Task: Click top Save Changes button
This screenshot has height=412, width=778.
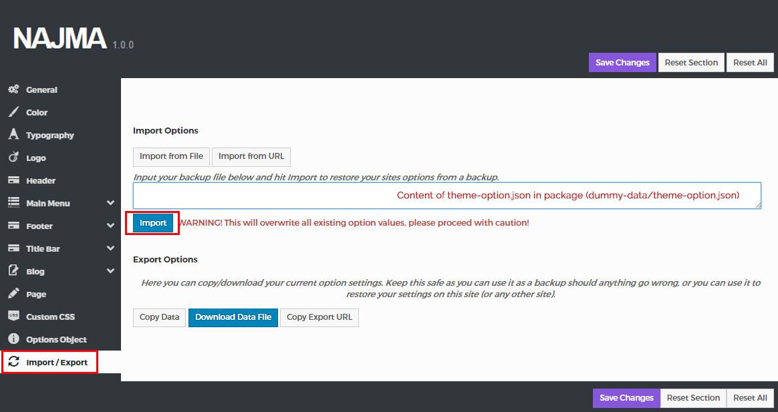Action: tap(622, 63)
